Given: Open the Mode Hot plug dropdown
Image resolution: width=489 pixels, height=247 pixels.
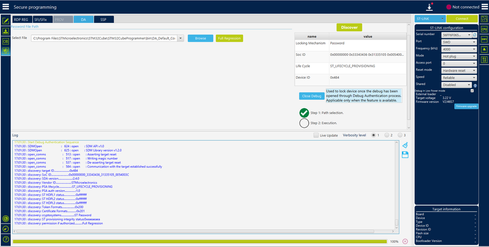Looking at the screenshot, I should tap(460, 56).
